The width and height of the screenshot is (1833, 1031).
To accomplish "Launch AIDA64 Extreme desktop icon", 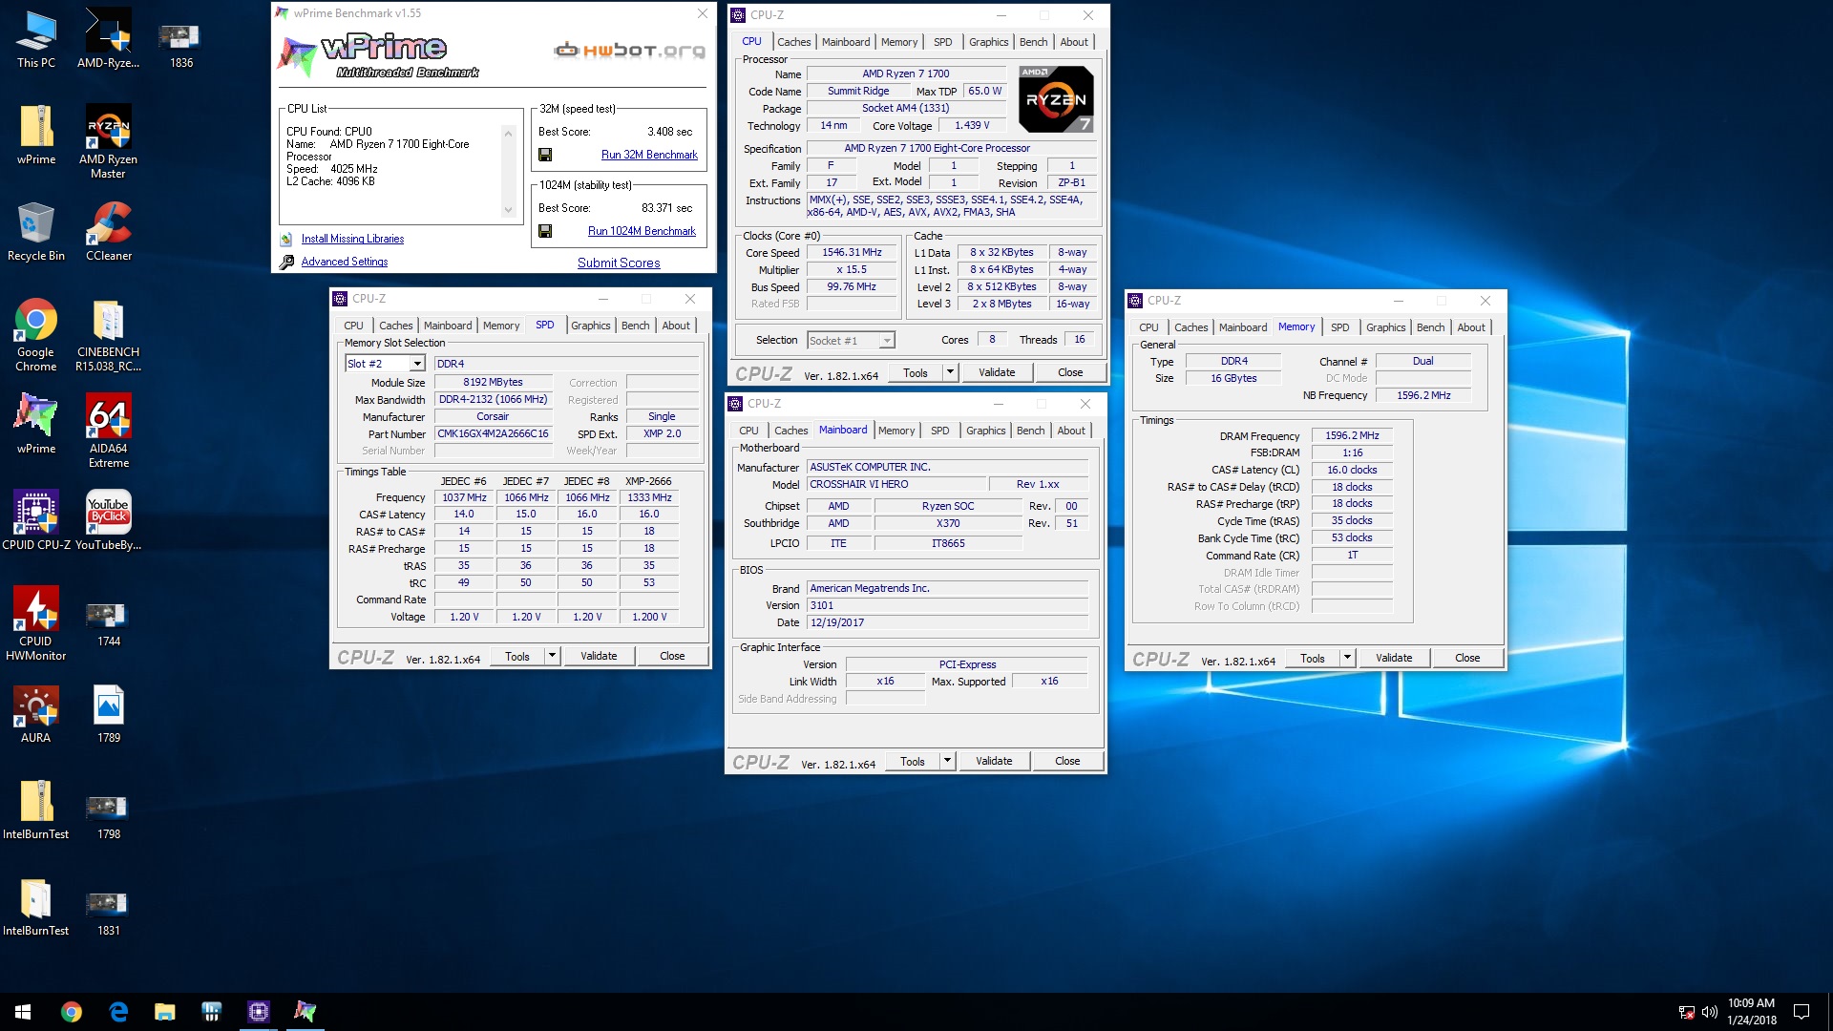I will [x=109, y=431].
